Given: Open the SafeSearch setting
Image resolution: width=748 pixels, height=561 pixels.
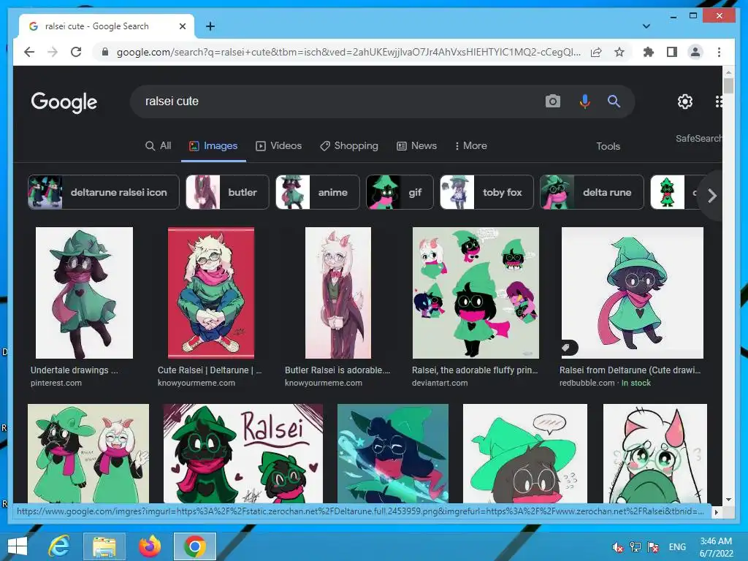Looking at the screenshot, I should coord(698,138).
